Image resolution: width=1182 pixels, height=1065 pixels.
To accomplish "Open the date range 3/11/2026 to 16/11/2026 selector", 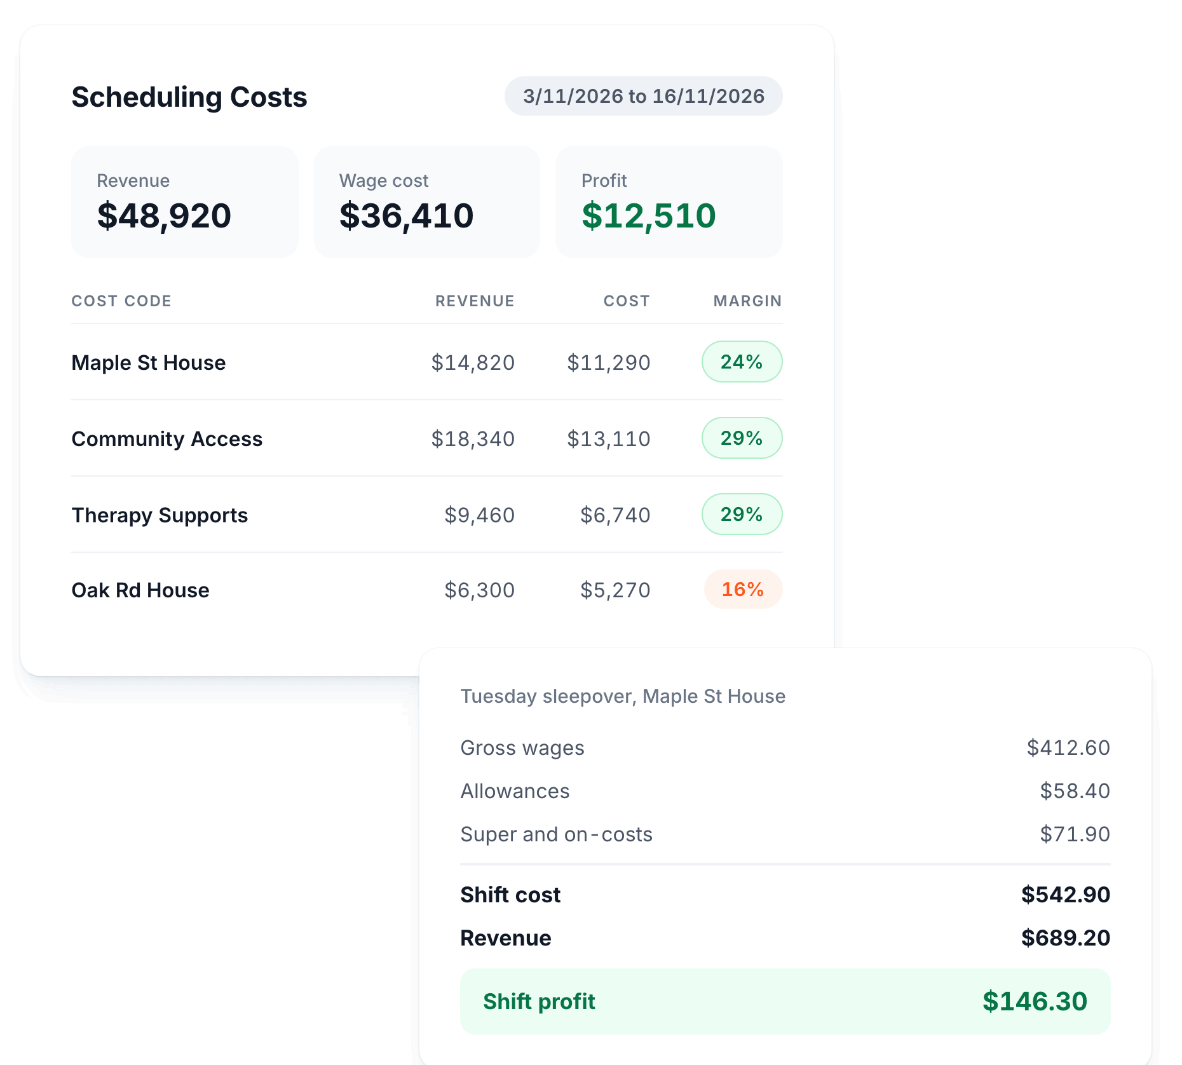I will pos(643,96).
